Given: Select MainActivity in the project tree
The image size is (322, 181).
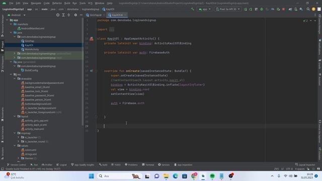Looking at the screenshot, I should point(30,49).
